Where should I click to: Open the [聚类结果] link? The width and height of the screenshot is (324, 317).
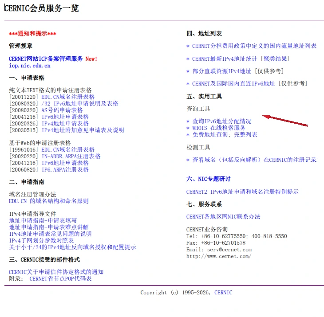(x=275, y=59)
